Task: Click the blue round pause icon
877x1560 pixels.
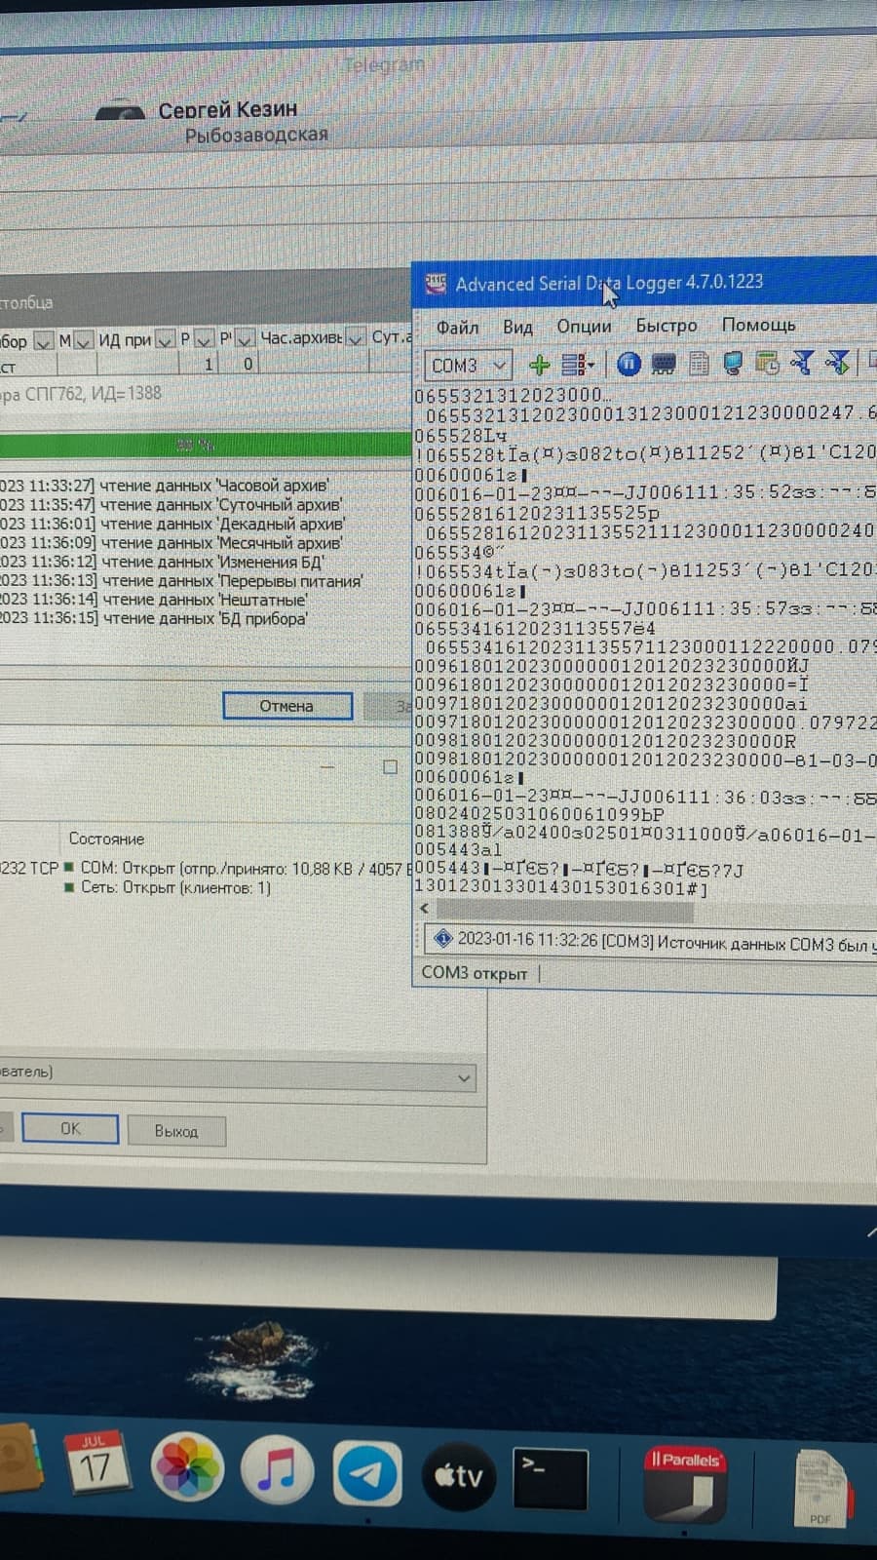Action: tap(629, 365)
